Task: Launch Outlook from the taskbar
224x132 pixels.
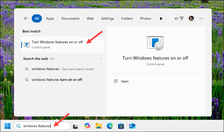Action: pyautogui.click(x=132, y=126)
